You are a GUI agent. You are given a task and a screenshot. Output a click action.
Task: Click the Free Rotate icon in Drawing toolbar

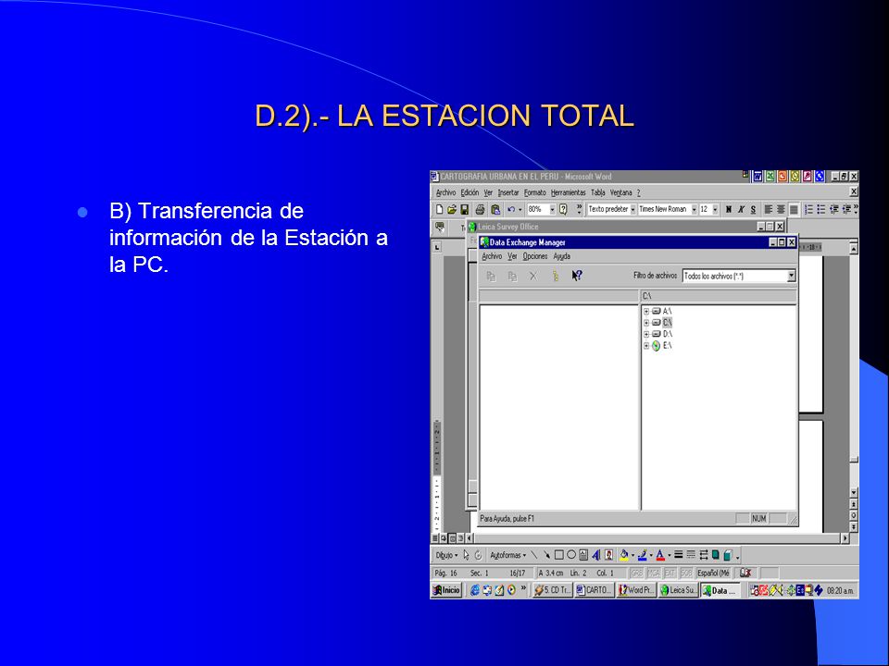pyautogui.click(x=478, y=555)
